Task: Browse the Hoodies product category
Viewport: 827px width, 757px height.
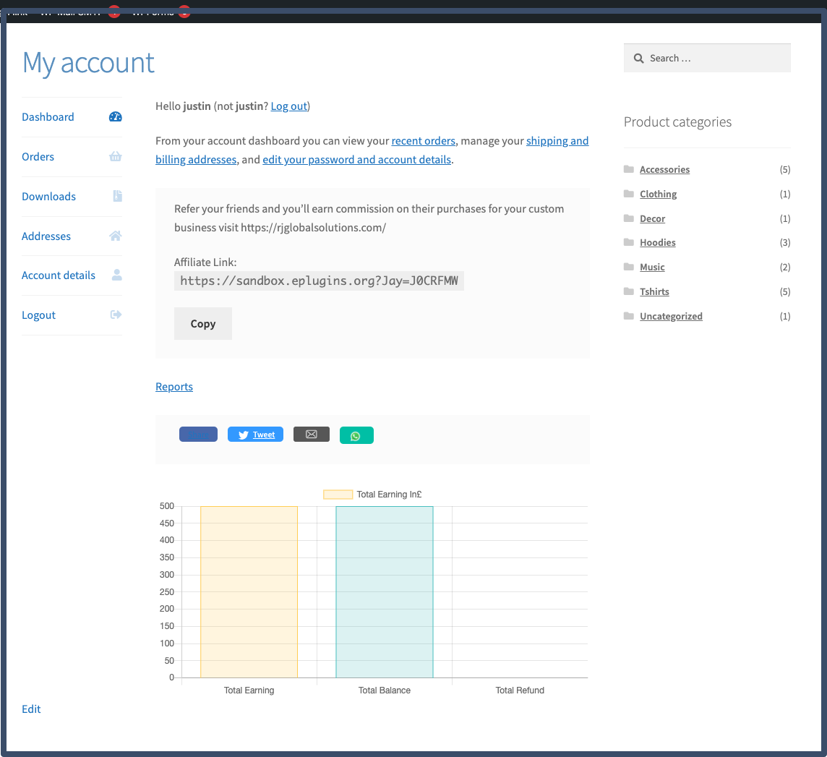Action: [657, 243]
